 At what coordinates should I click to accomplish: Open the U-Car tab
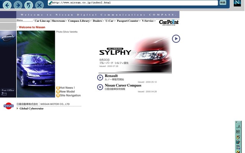(x=109, y=21)
